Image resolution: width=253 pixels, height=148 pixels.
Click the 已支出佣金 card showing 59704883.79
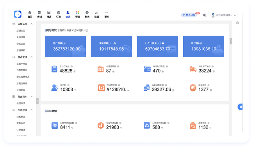tap(157, 46)
